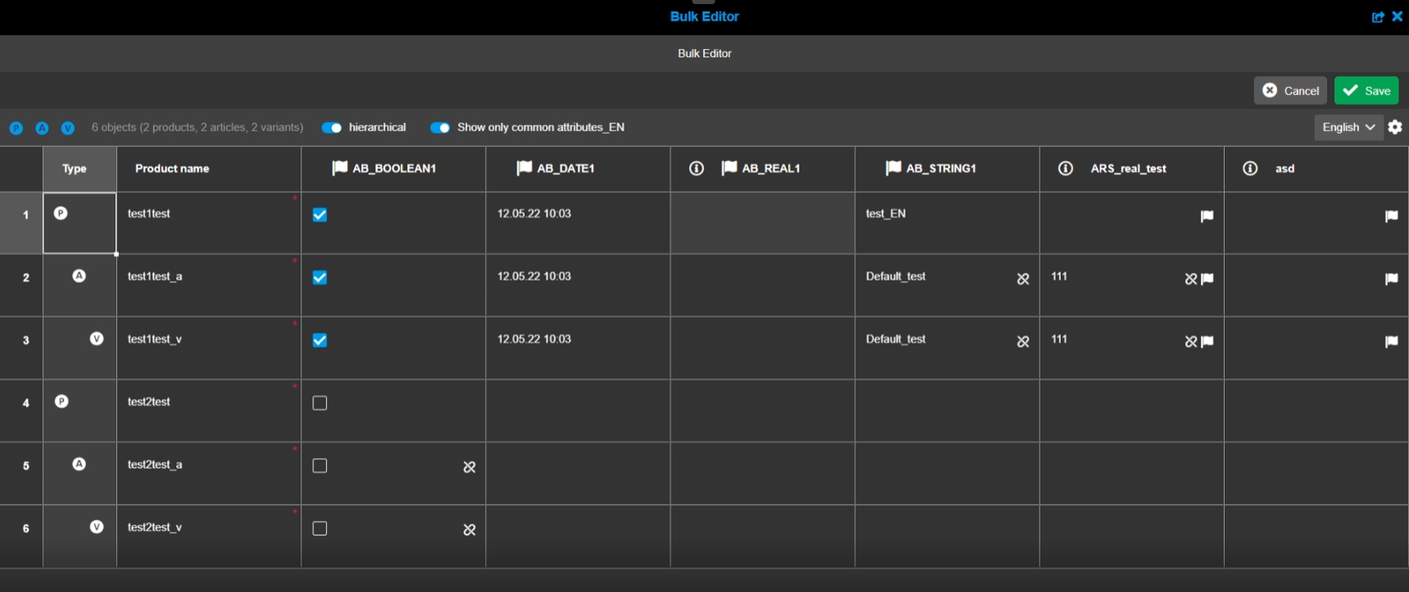Click the pop-out window icon in title bar
Screen dimensions: 1409x592
pos(1378,16)
